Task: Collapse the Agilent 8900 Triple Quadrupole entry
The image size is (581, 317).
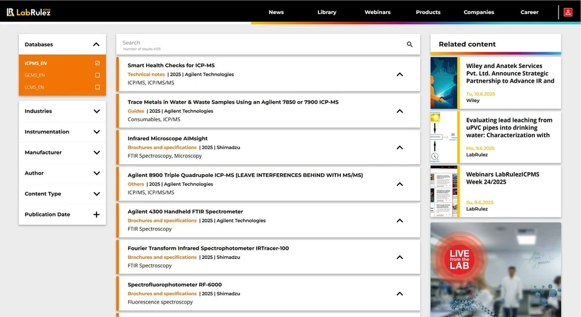Action: 400,184
